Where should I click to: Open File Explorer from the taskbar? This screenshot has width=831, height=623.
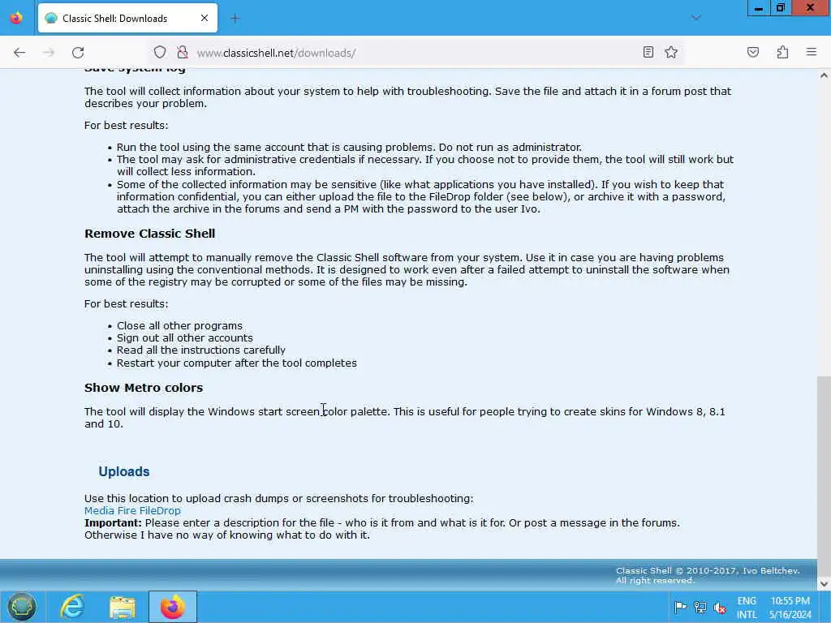point(123,607)
